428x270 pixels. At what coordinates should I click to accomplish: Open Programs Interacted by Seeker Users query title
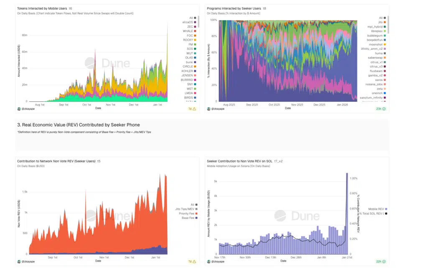point(234,8)
